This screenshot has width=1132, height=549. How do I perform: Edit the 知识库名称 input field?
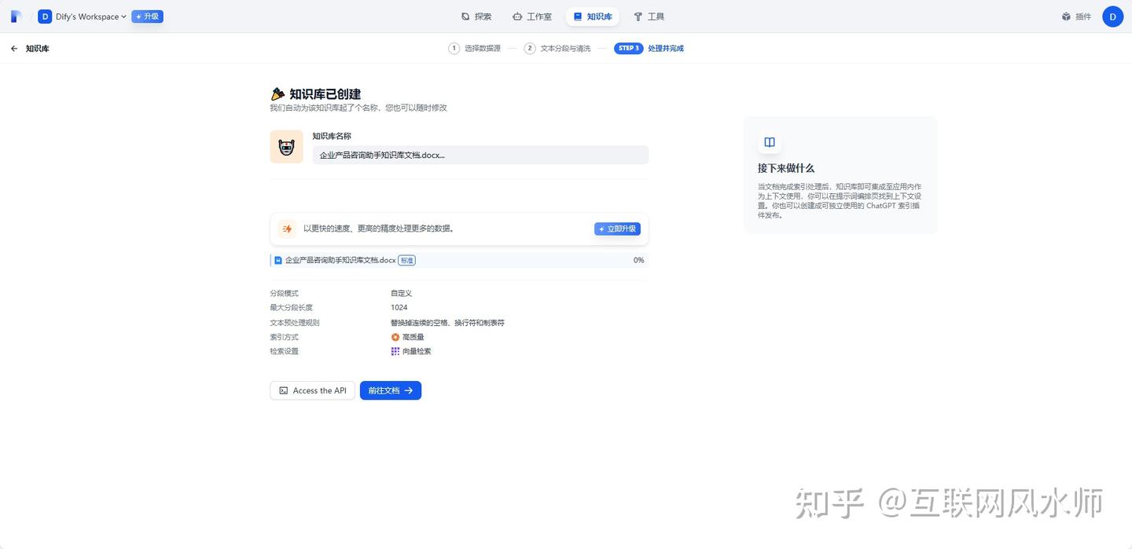click(x=480, y=155)
